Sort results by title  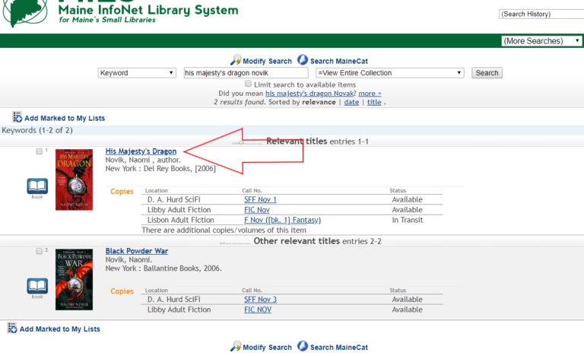374,102
